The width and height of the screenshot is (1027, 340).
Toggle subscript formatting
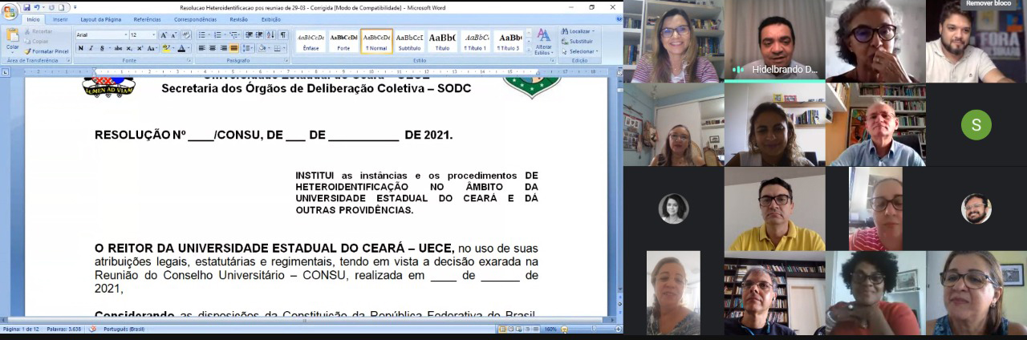click(x=129, y=48)
